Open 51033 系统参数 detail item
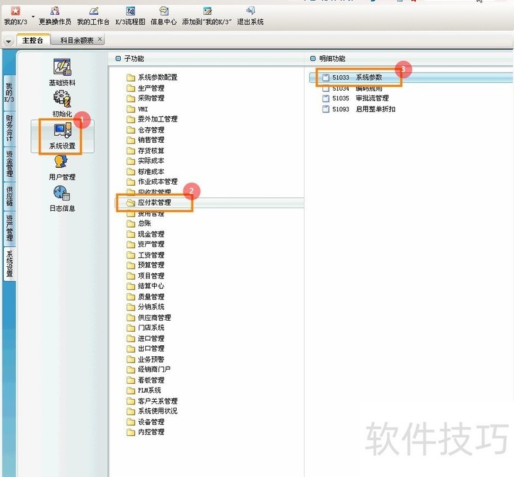Screen dimensions: 514x477 point(352,77)
